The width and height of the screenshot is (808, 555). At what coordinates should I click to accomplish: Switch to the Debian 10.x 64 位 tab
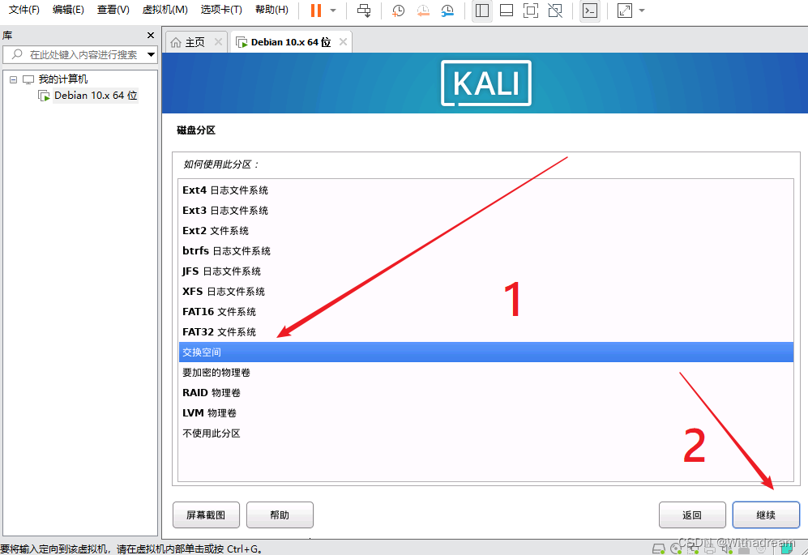tap(291, 42)
